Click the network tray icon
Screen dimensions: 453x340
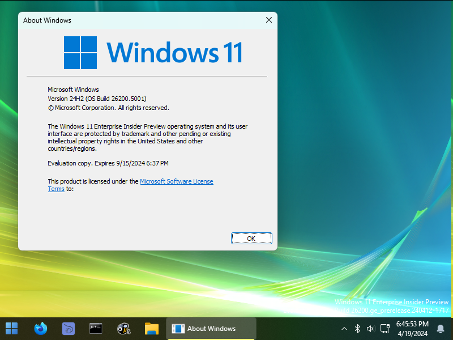(385, 329)
